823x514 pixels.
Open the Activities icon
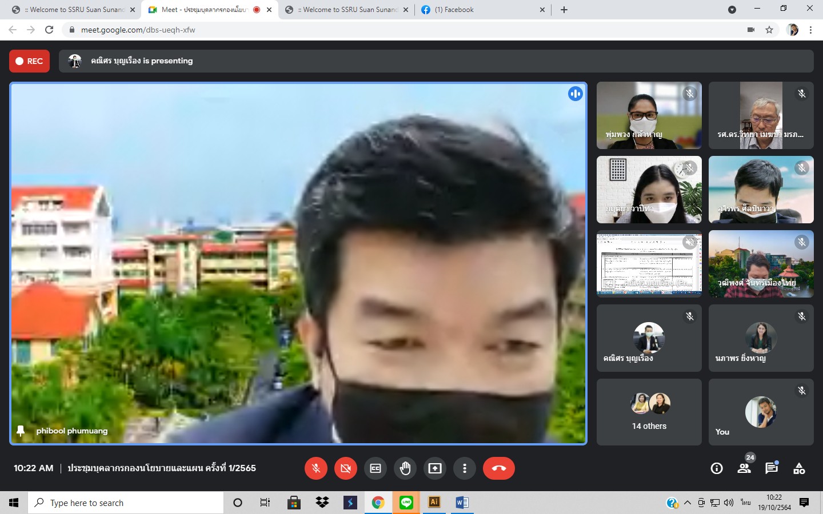point(799,468)
